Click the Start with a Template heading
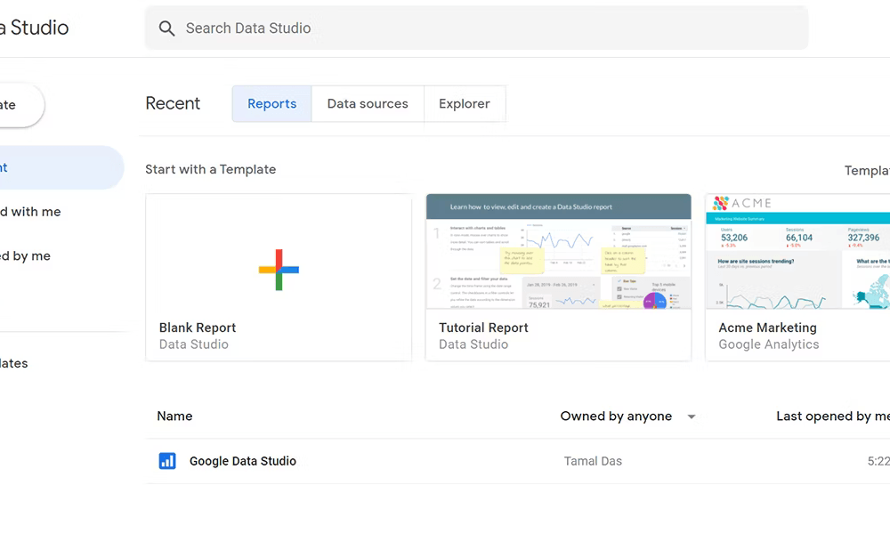This screenshot has height=534, width=890. [x=211, y=169]
